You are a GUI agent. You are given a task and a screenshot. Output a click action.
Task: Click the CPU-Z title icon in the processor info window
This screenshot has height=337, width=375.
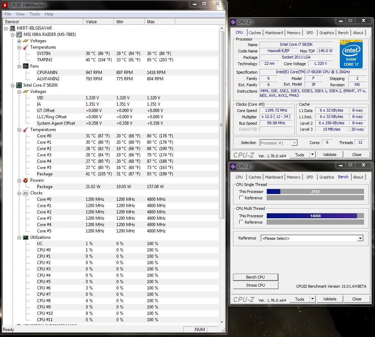(233, 22)
